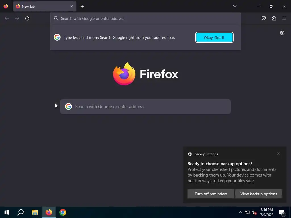The width and height of the screenshot is (291, 218).
Task: Open the Windows Start menu
Action: point(7,212)
